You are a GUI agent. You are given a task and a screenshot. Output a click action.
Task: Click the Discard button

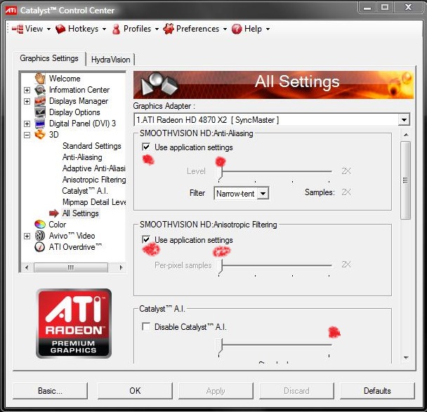tap(296, 391)
